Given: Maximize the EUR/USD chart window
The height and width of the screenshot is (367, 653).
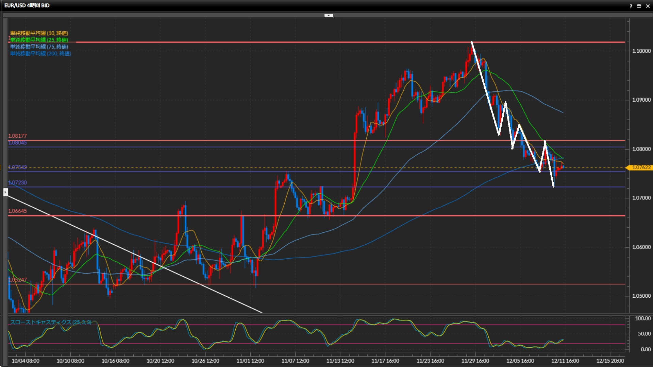Looking at the screenshot, I should [639, 6].
